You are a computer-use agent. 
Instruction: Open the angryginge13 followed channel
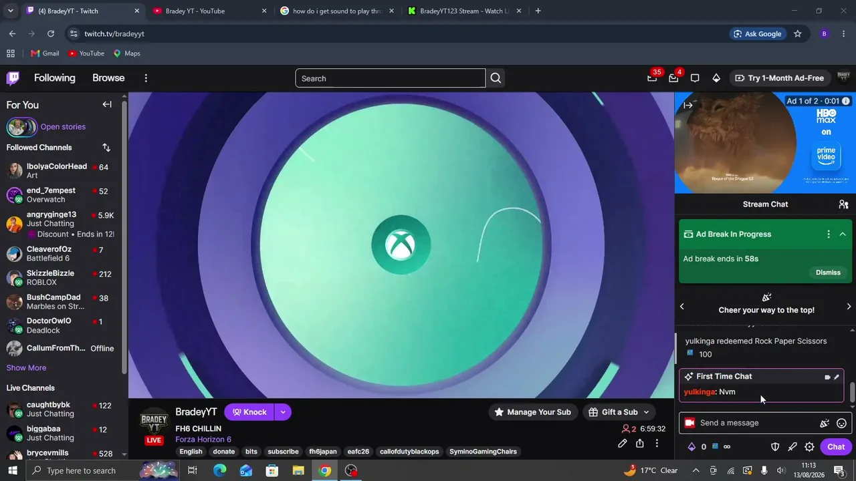(x=60, y=224)
